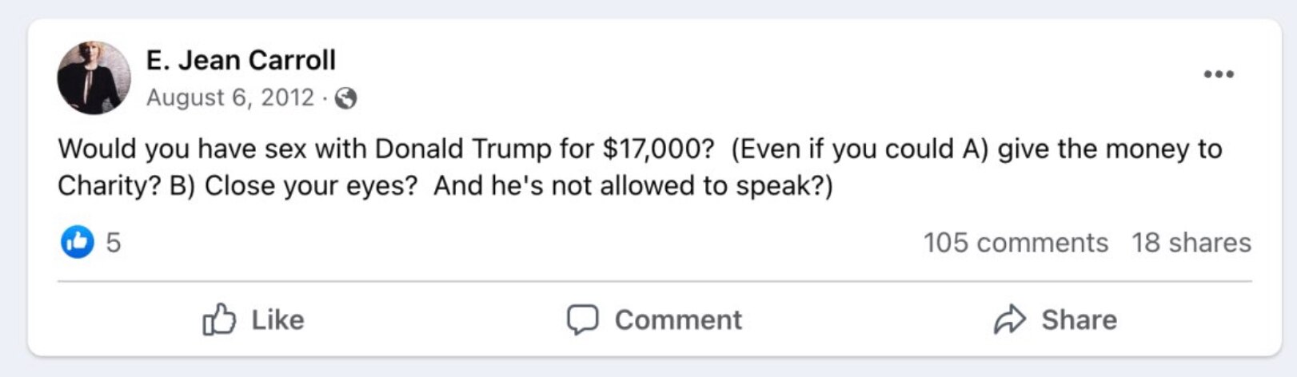Open the three-dot post options menu
1297x377 pixels.
(1219, 74)
